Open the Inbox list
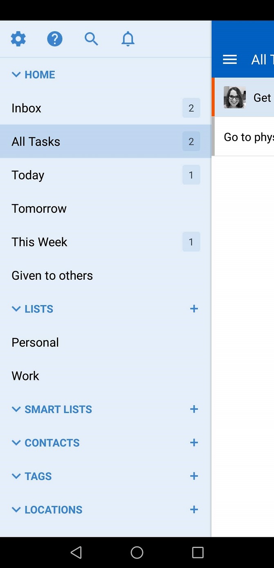This screenshot has height=568, width=274. [x=27, y=108]
